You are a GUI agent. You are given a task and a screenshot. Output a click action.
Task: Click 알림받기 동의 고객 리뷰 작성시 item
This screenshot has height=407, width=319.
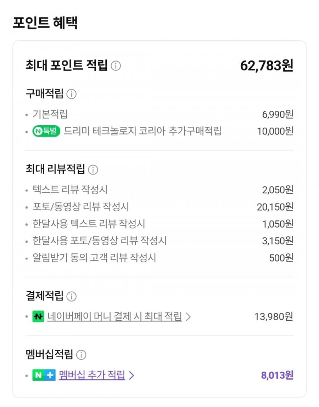coord(94,258)
